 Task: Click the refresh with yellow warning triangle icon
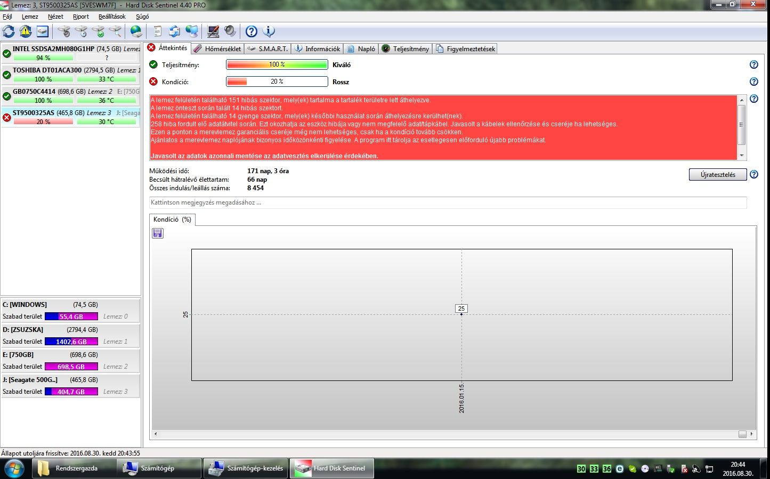click(26, 31)
